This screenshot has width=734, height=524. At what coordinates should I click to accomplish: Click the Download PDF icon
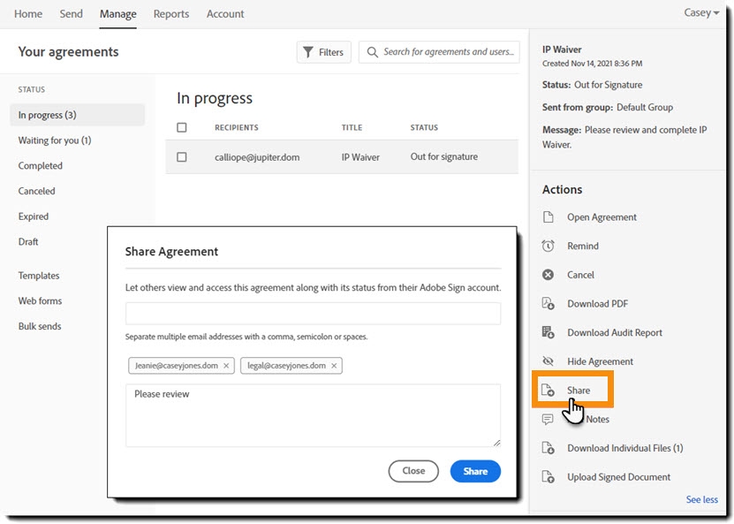[548, 304]
